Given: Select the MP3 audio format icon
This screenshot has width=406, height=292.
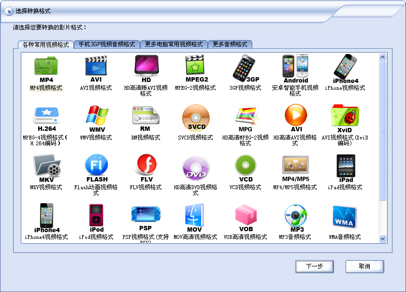Looking at the screenshot, I should [x=296, y=215].
